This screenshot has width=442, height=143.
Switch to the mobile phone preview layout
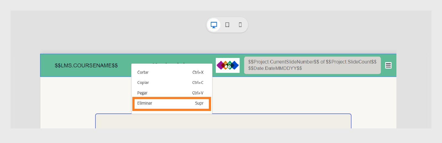240,25
